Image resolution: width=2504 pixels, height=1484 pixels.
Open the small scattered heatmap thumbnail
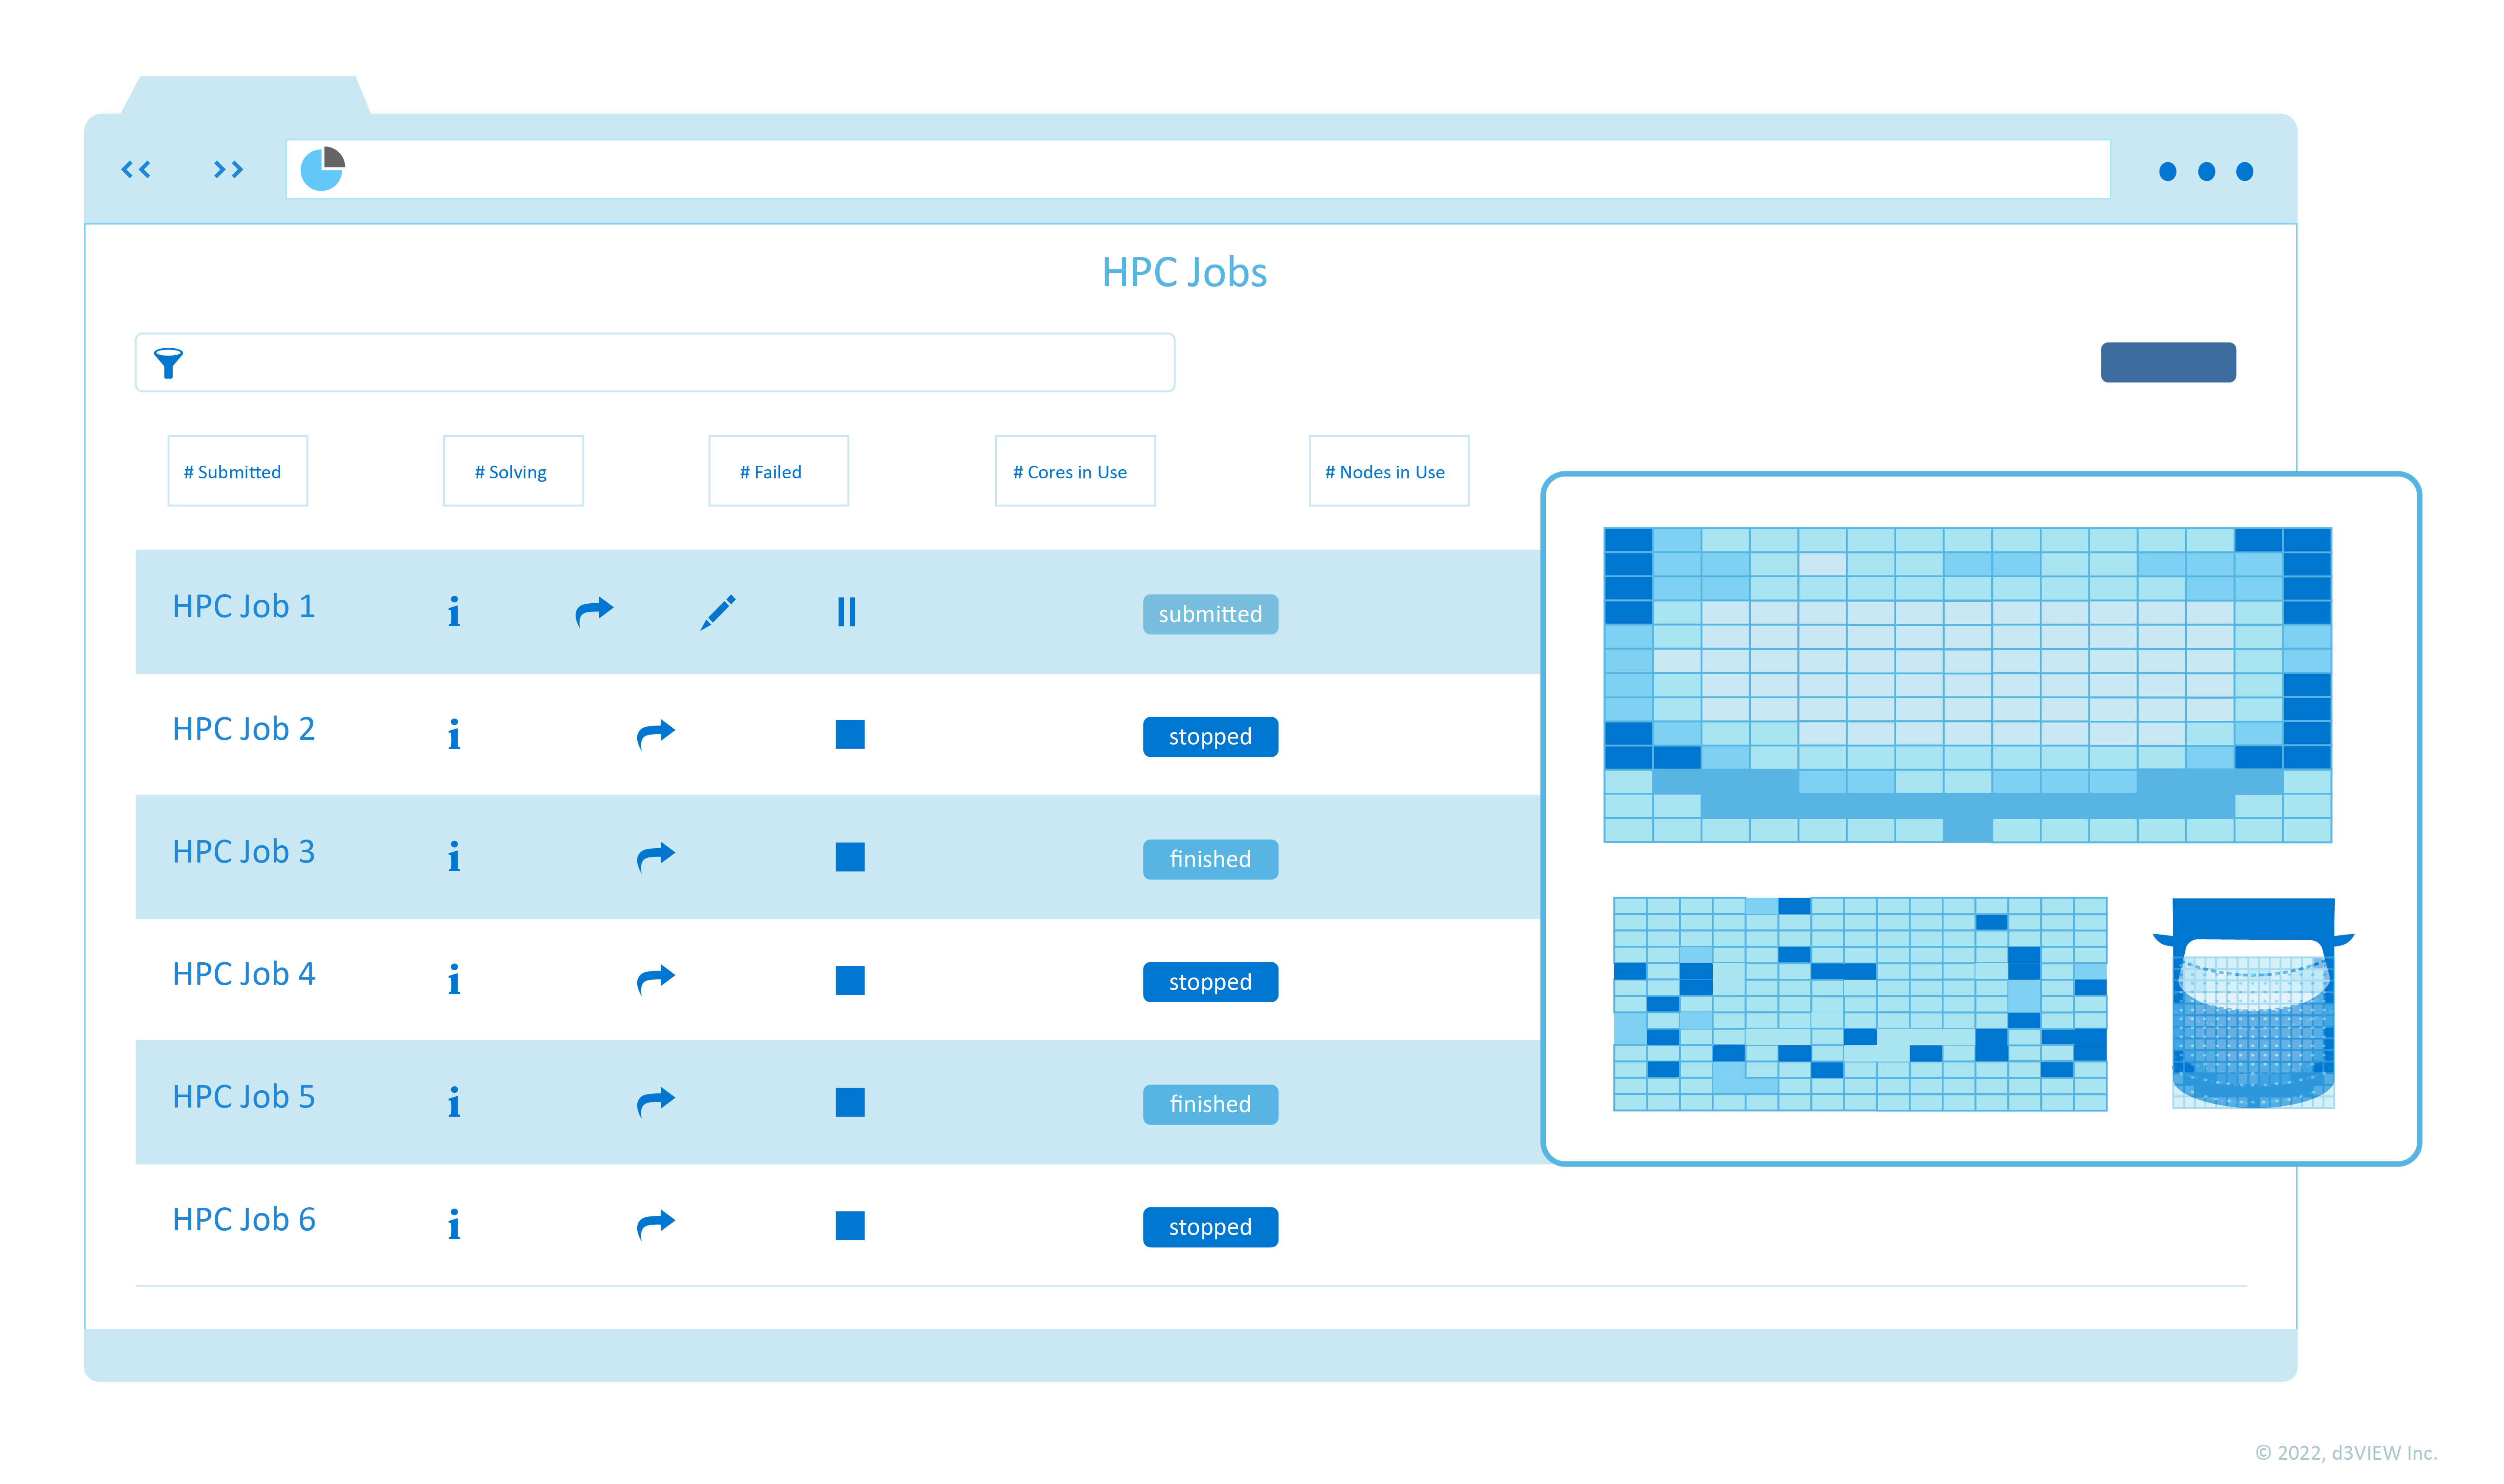click(x=1860, y=1004)
